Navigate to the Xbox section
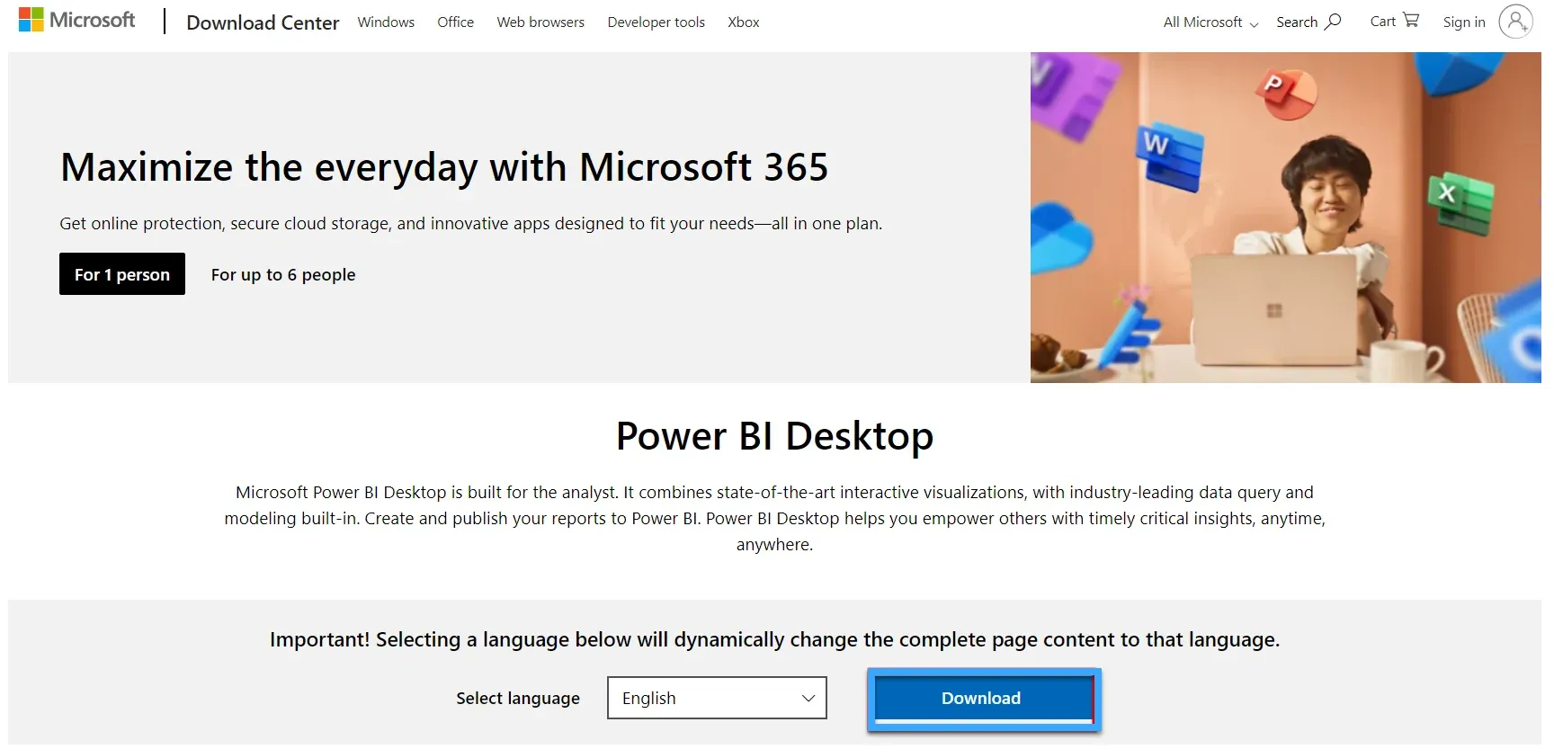 click(743, 22)
